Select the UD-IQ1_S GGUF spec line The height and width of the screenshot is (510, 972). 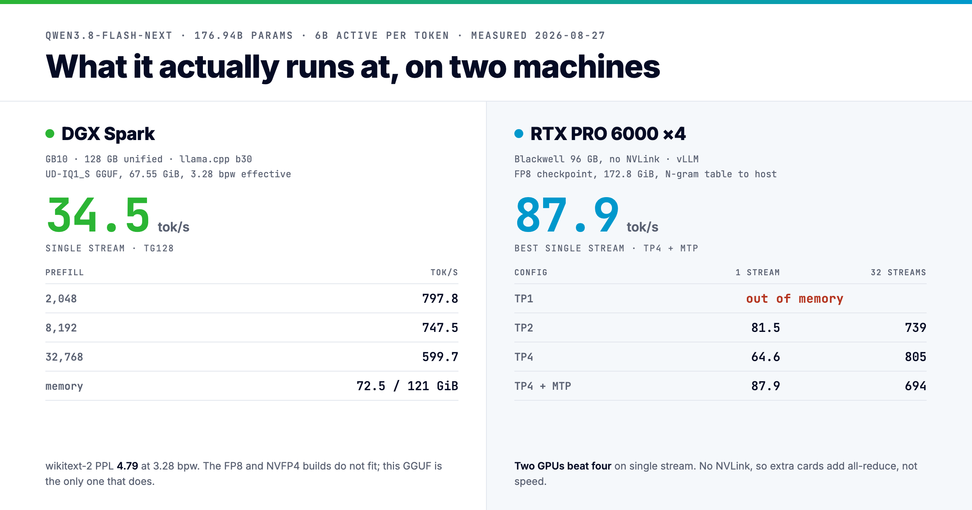[168, 174]
